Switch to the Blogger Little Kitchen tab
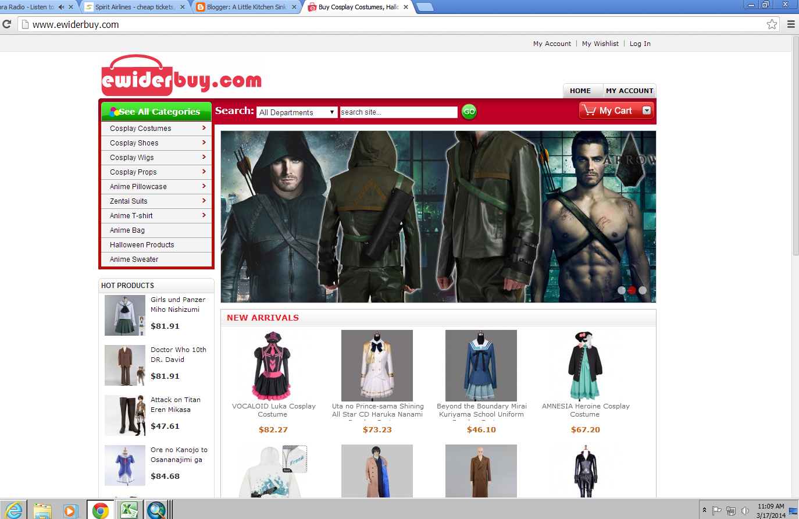 click(x=245, y=7)
